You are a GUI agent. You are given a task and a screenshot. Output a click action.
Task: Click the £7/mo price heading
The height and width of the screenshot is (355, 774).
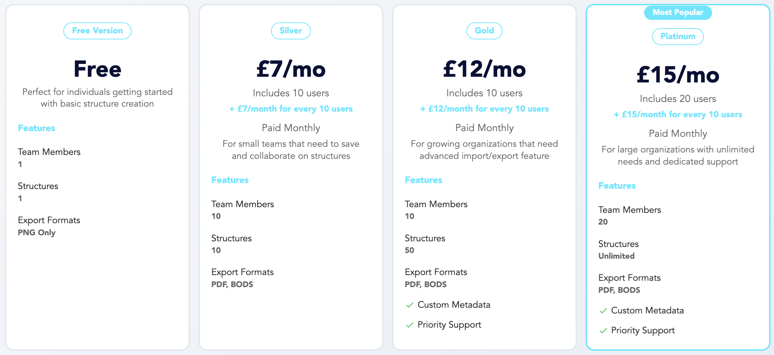291,69
